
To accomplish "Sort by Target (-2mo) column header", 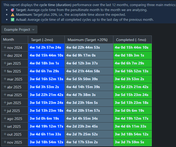I will pos(42,40).
